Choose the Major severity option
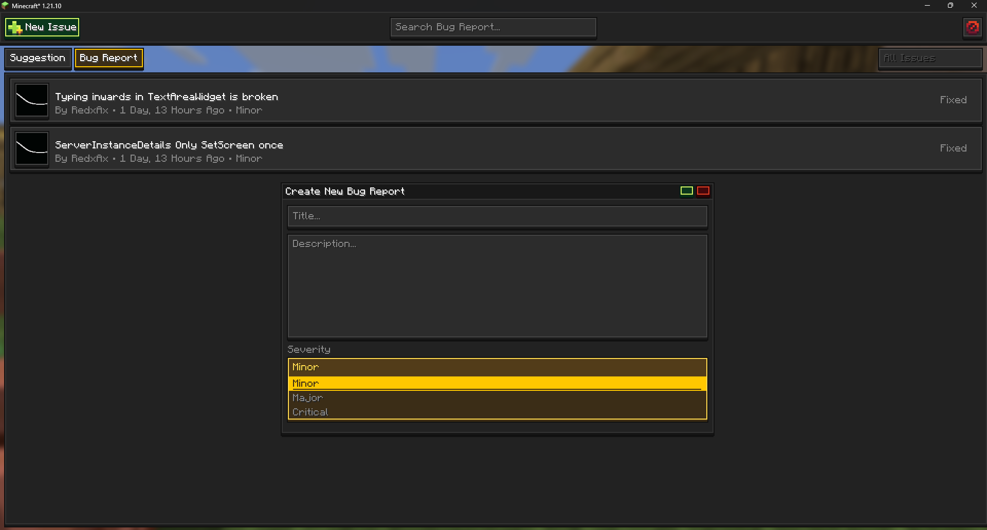 [x=498, y=398]
